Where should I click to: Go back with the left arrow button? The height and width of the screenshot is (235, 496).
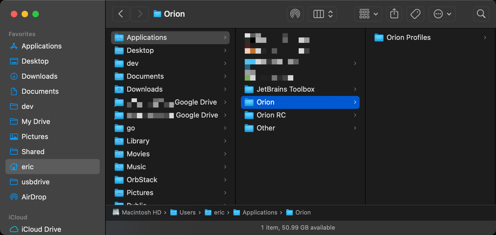point(121,14)
